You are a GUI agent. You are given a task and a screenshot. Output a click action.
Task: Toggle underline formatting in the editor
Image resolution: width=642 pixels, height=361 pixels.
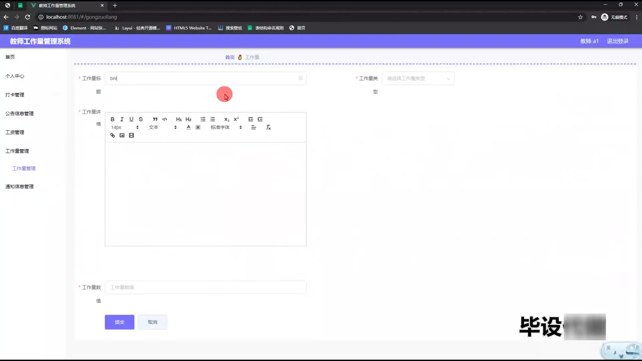pyautogui.click(x=131, y=119)
